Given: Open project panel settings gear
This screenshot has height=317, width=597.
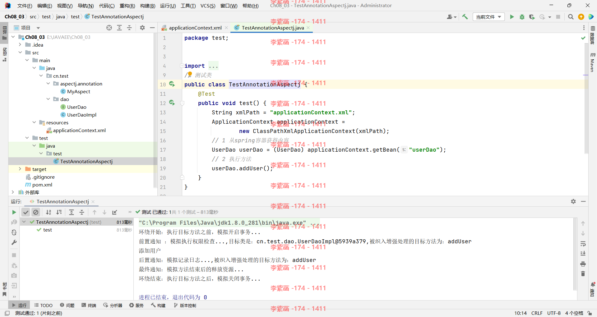Looking at the screenshot, I should [x=142, y=28].
